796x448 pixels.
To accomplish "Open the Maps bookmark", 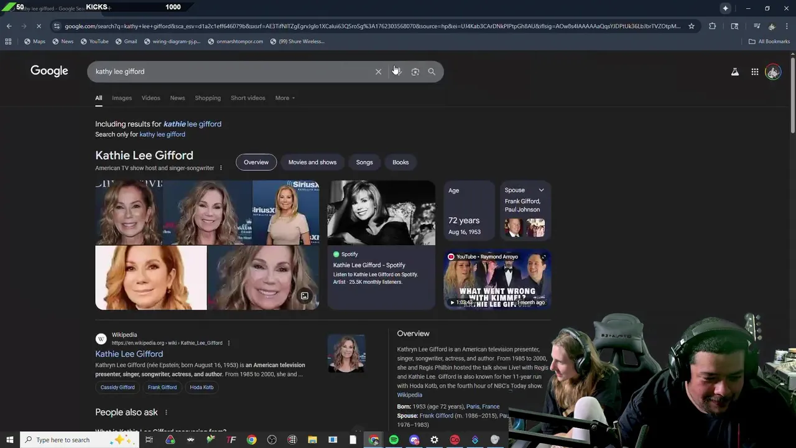I will 34,42.
